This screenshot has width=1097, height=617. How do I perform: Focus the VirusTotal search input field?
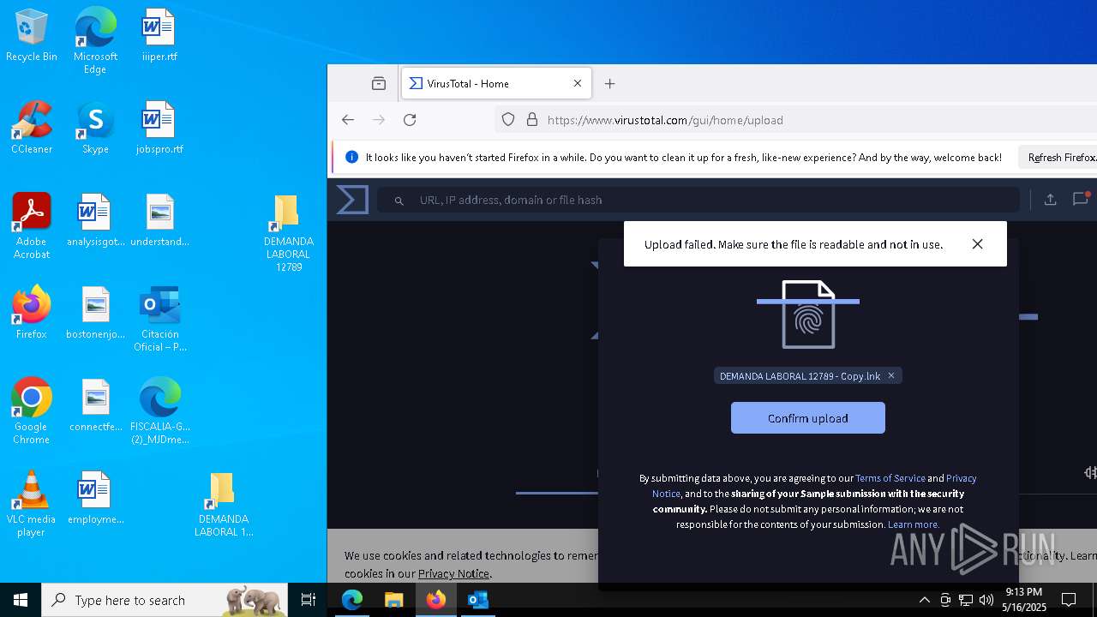[x=698, y=200]
